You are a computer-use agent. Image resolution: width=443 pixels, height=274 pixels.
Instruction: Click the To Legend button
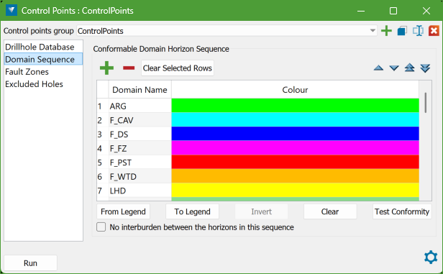pyautogui.click(x=193, y=211)
